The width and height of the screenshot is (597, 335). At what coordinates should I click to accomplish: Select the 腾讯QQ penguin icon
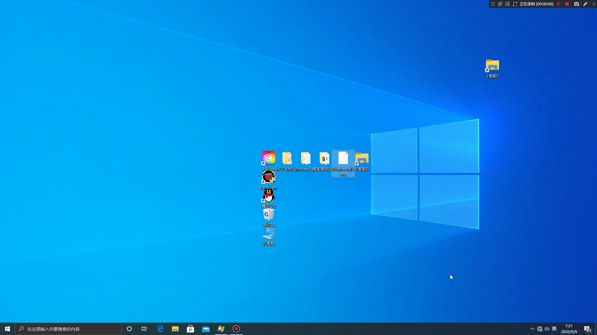[x=268, y=196]
